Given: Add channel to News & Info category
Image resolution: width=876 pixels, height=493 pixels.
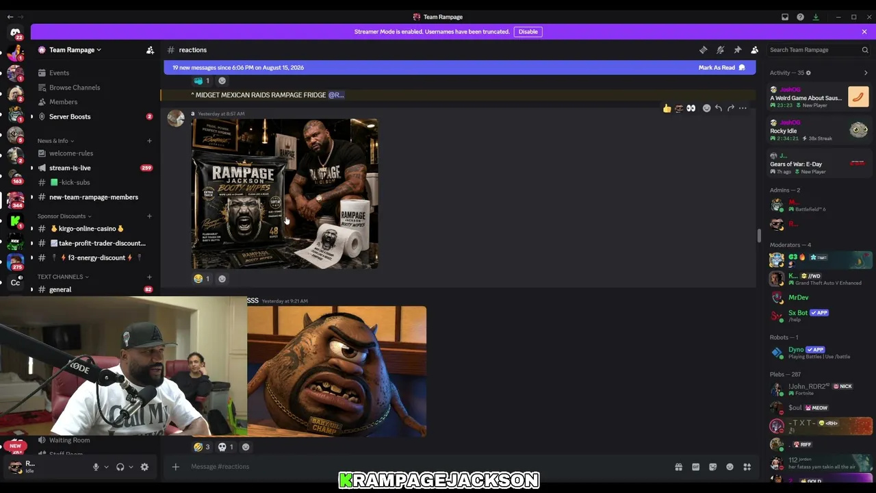Looking at the screenshot, I should (x=149, y=141).
